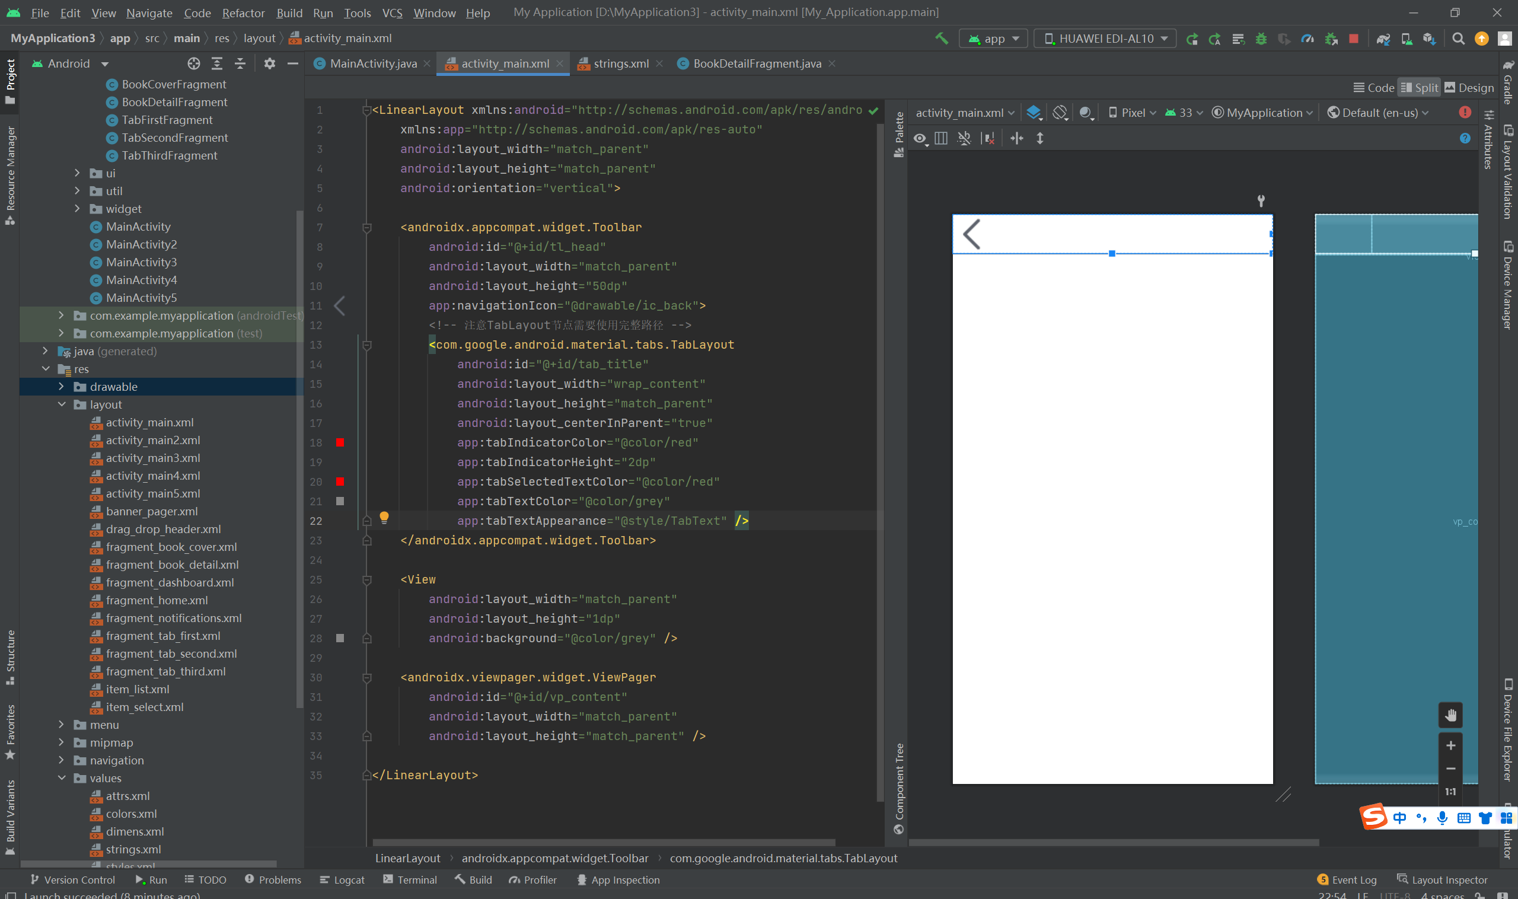Screen dimensions: 1518x899
Task: Open the Profiler gauge icon in toolbar
Action: [1307, 39]
